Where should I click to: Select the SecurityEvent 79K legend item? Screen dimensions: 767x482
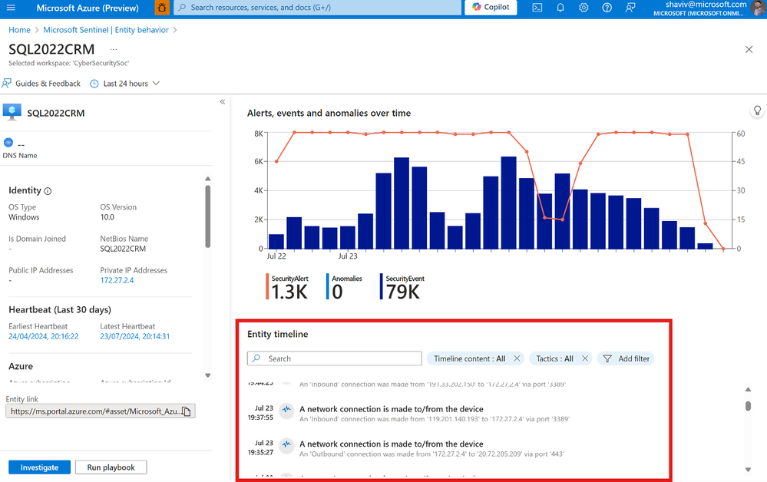pyautogui.click(x=403, y=287)
